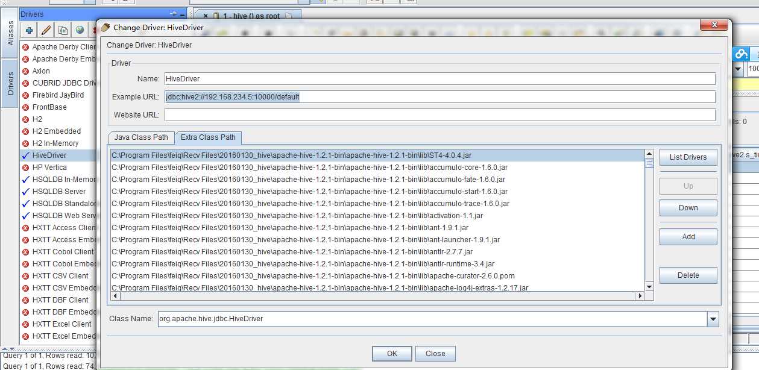Select Firebird JayBird driver
759x370 pixels.
point(58,95)
